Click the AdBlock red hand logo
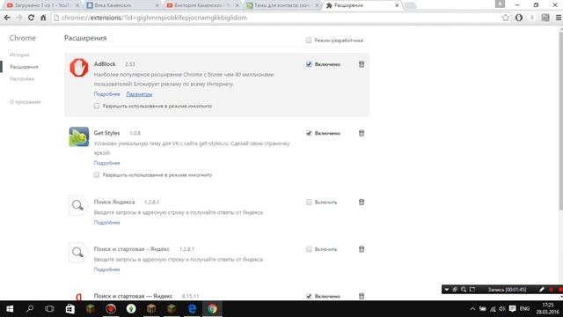The width and height of the screenshot is (563, 317). 79,68
